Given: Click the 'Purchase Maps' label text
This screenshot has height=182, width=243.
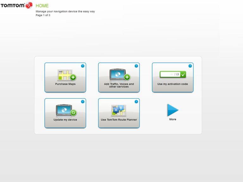Looking at the screenshot, I should point(65,84).
